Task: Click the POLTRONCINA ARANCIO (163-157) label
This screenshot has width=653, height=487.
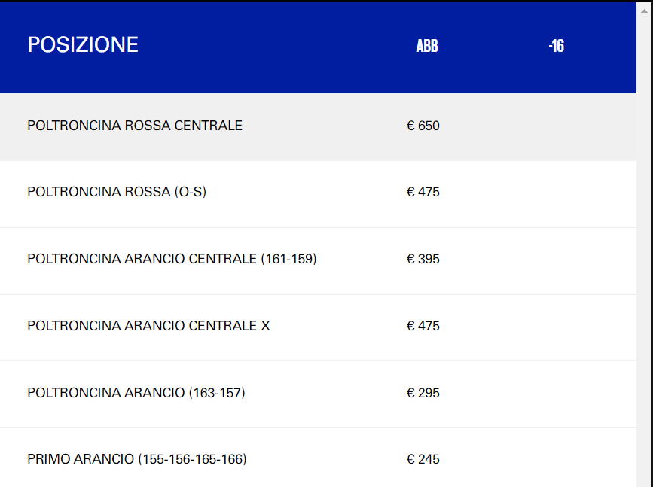Action: tap(136, 393)
